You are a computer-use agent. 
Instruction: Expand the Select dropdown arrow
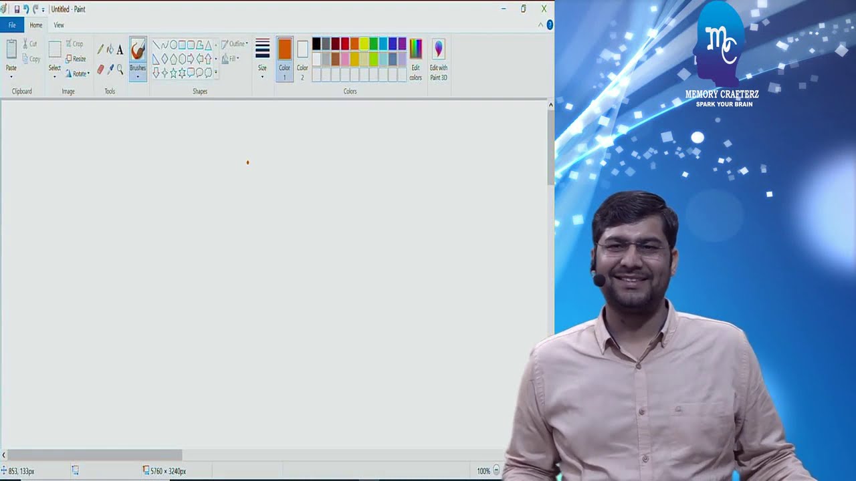click(x=55, y=77)
